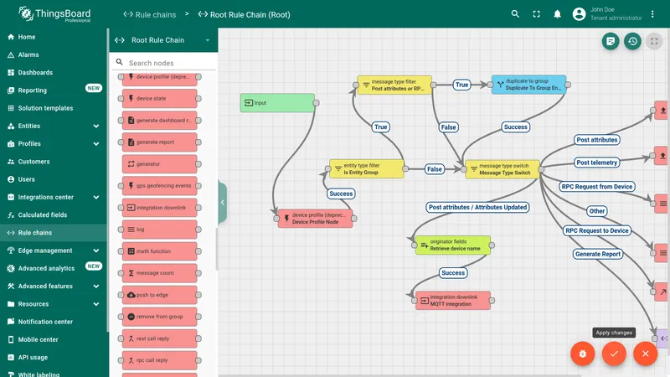Select log node in library
The image size is (670, 377).
coord(159,229)
